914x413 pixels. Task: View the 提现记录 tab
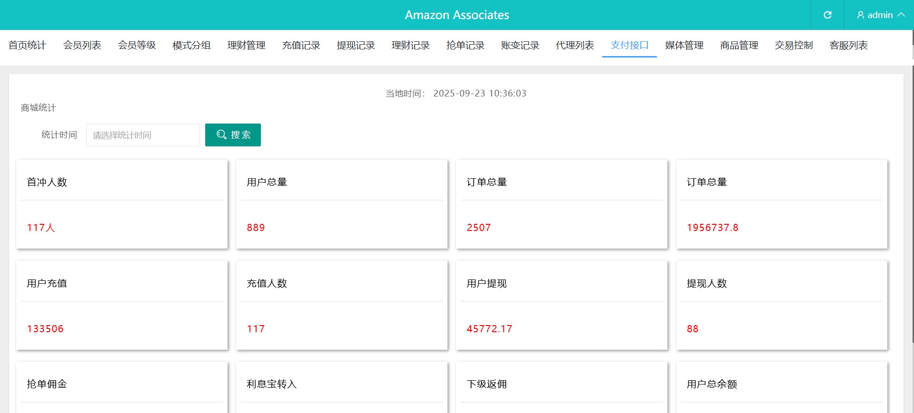coord(356,45)
